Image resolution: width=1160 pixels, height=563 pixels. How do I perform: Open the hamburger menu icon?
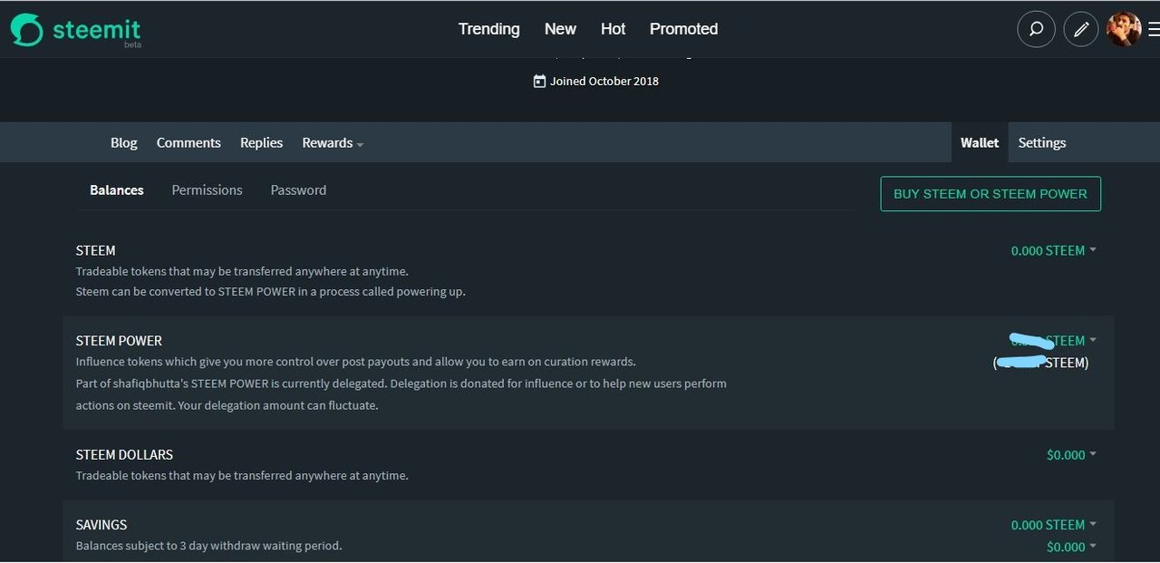pyautogui.click(x=1154, y=29)
